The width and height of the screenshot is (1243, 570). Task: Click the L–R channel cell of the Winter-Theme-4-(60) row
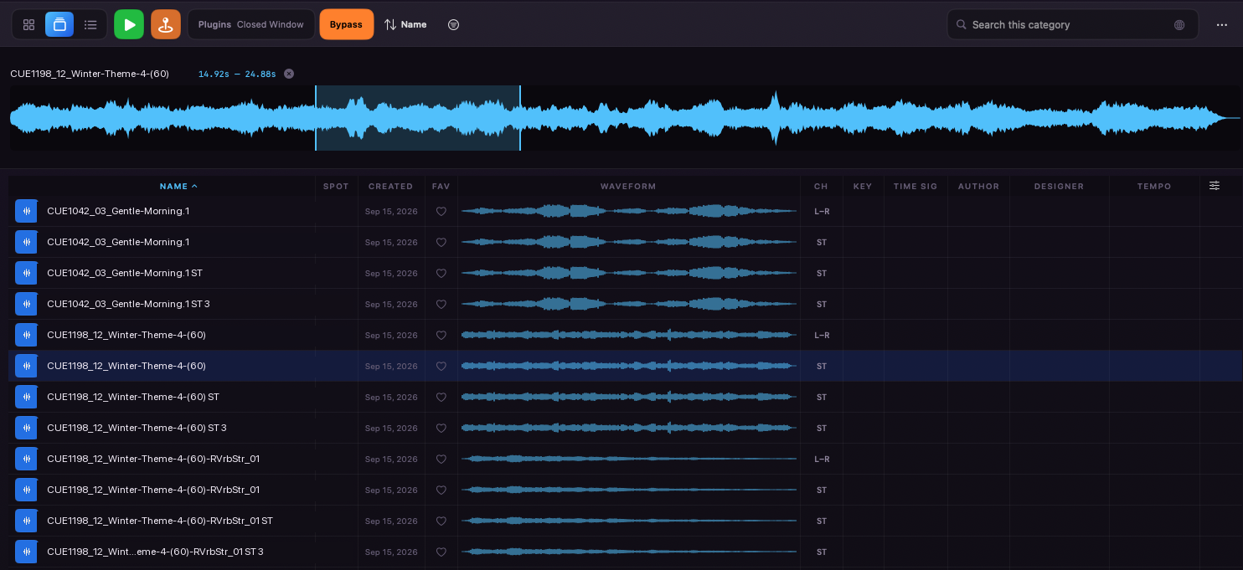click(x=822, y=336)
